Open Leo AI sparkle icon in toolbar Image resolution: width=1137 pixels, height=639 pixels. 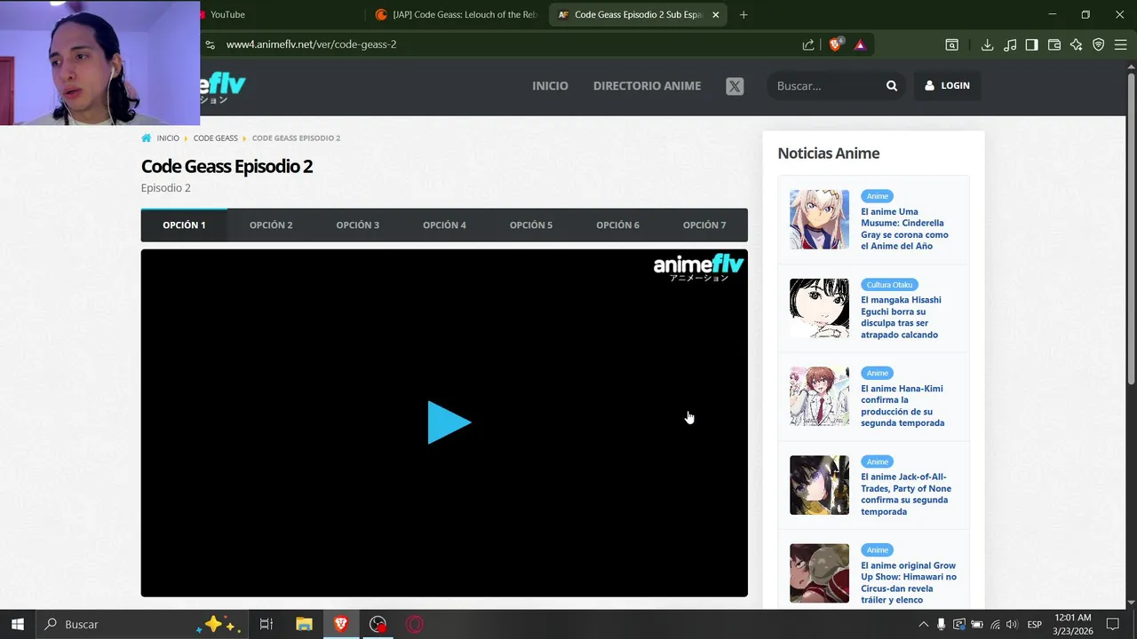pyautogui.click(x=1077, y=44)
